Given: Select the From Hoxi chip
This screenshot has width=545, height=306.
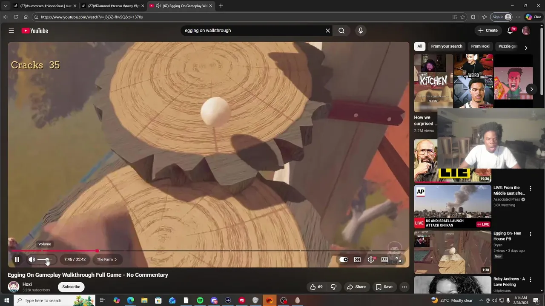Looking at the screenshot, I should 480,46.
